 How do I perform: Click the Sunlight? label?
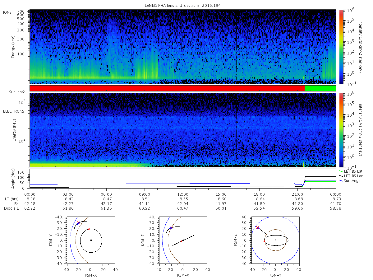click(x=16, y=92)
